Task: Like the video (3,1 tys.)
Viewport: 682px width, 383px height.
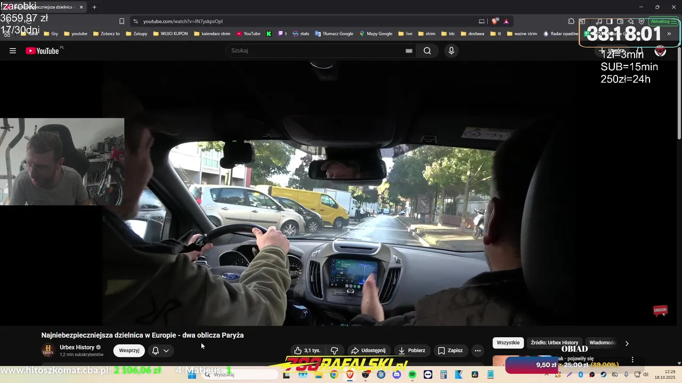Action: pos(307,351)
